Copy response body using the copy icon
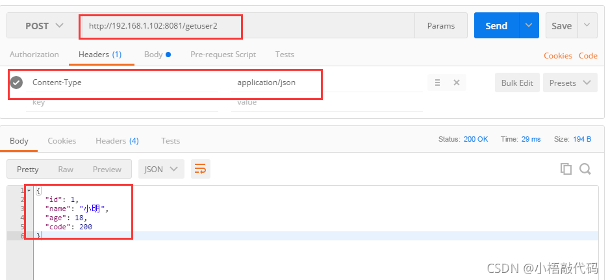 (566, 169)
